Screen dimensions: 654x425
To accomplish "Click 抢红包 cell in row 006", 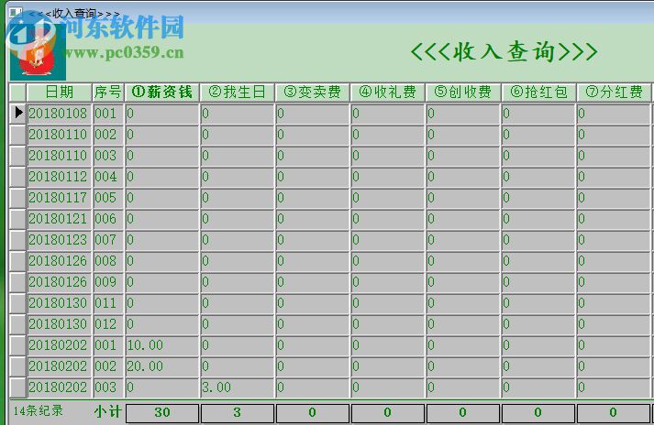I will pos(538,219).
